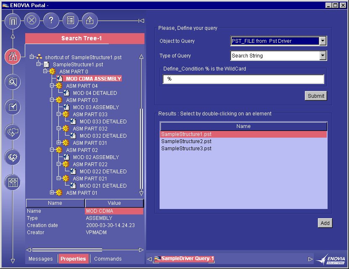Click the MOD CDMA value cell

point(114,211)
